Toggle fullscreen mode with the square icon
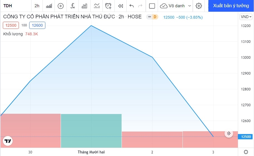 point(152,6)
